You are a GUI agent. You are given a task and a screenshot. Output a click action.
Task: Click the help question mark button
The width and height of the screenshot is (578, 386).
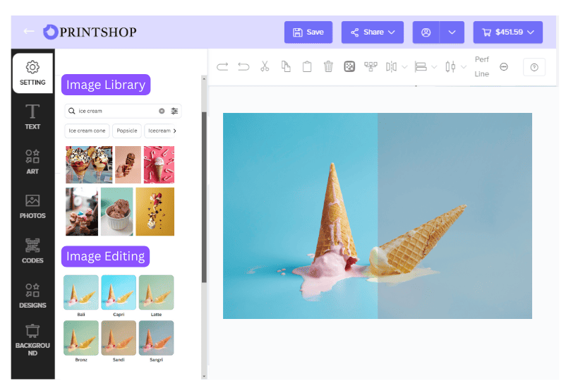click(534, 67)
